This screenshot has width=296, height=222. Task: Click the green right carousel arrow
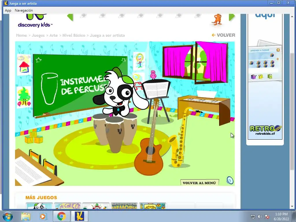232,17
